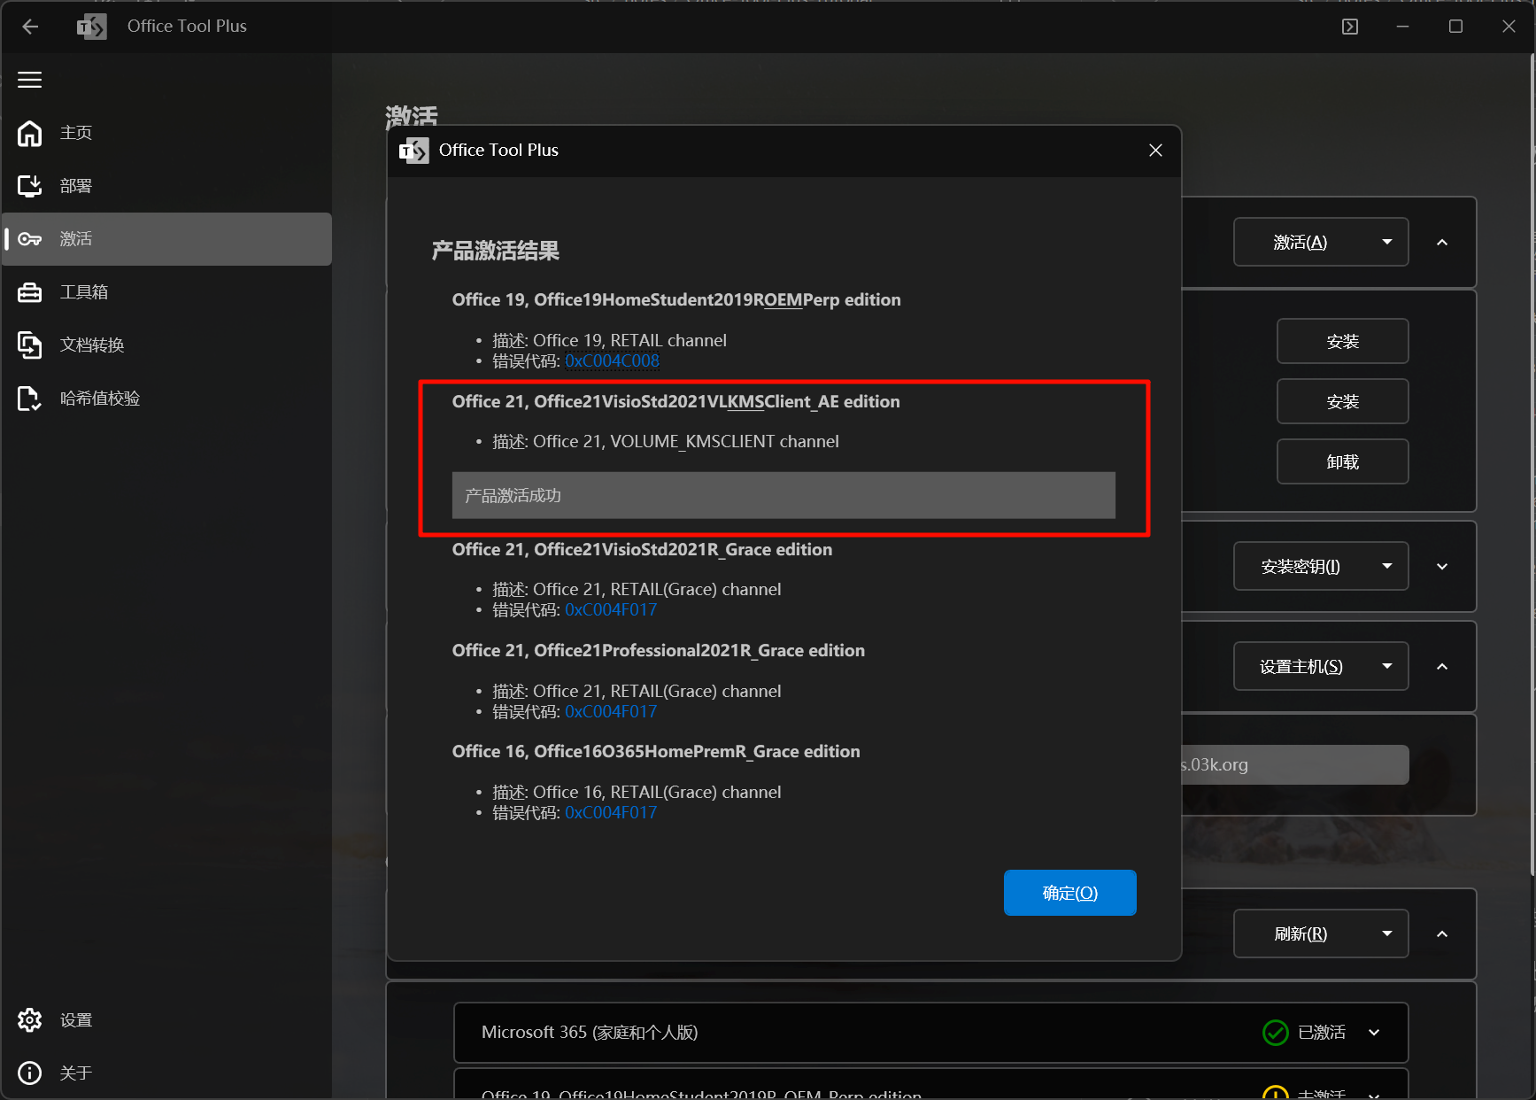
Task: Open 激活(A) dropdown arrow
Action: point(1386,243)
